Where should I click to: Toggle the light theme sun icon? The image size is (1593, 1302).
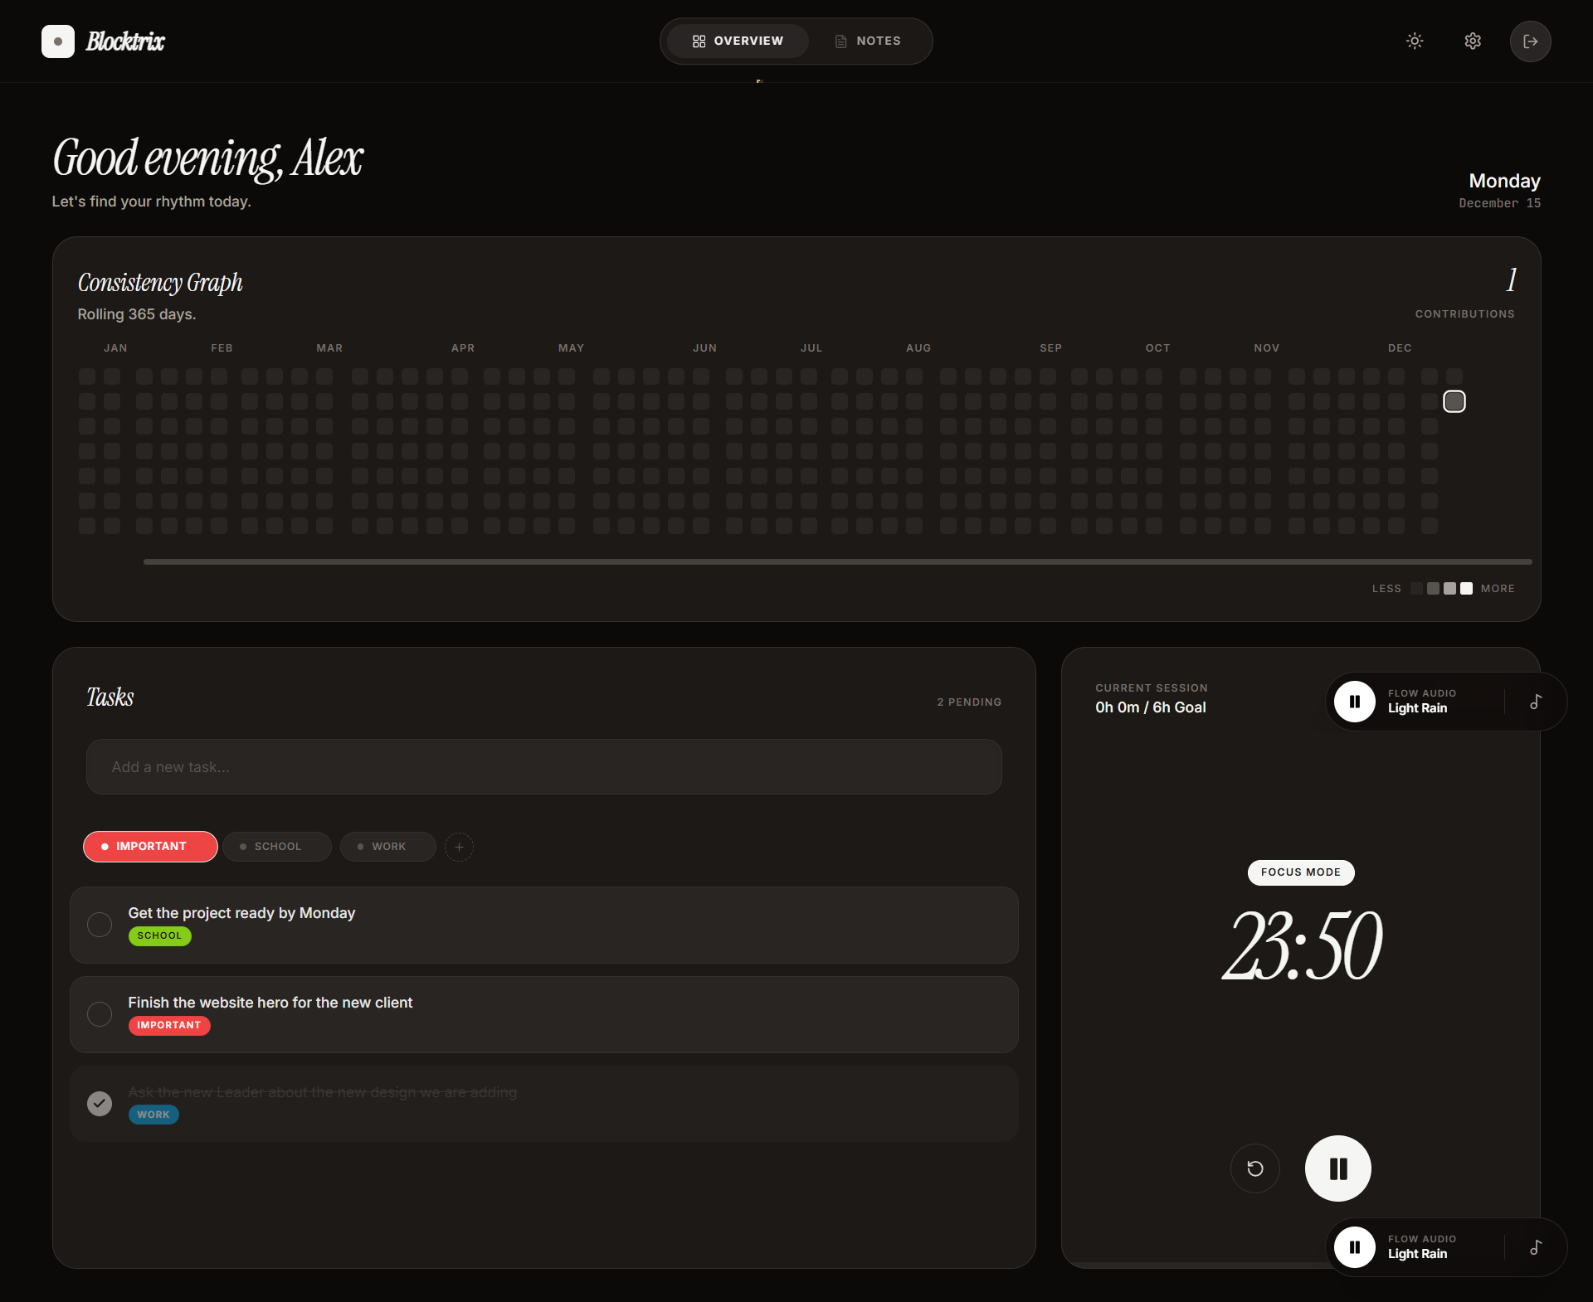(x=1414, y=41)
